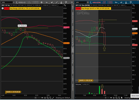
Task: Open the Live News side tab
Action: (x=73, y=87)
